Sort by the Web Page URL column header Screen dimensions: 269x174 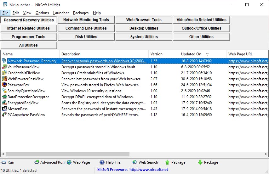[248, 54]
